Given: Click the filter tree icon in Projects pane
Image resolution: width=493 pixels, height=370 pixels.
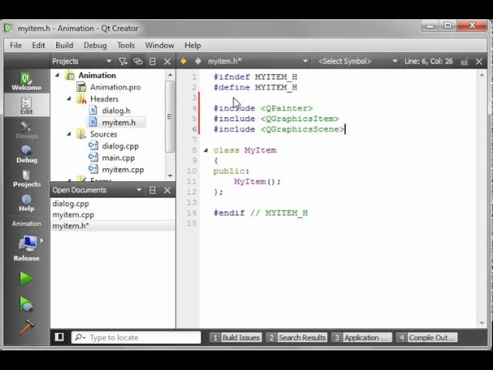Looking at the screenshot, I should click(x=123, y=62).
